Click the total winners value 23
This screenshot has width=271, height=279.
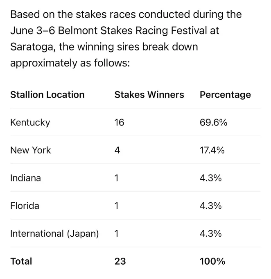[x=120, y=261]
